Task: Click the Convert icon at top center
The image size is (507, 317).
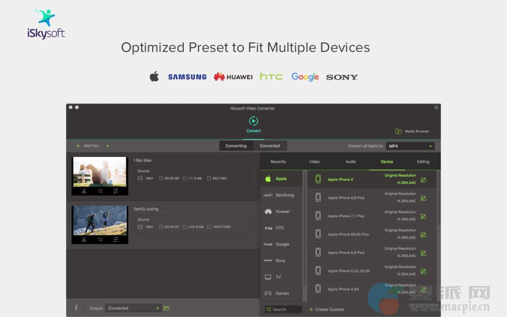Action: [253, 121]
